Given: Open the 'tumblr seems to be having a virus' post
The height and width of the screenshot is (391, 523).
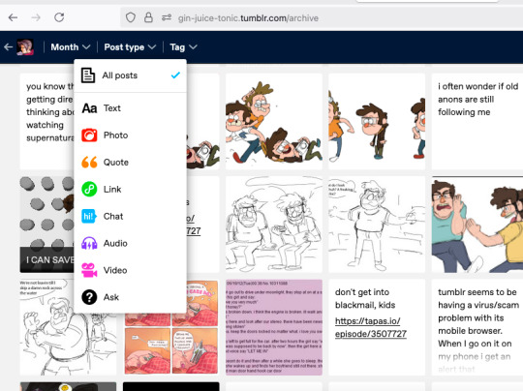Looking at the screenshot, I should (477, 327).
